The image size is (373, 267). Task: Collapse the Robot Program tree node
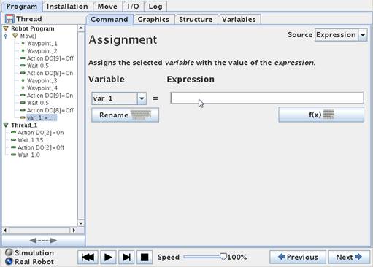coord(6,28)
